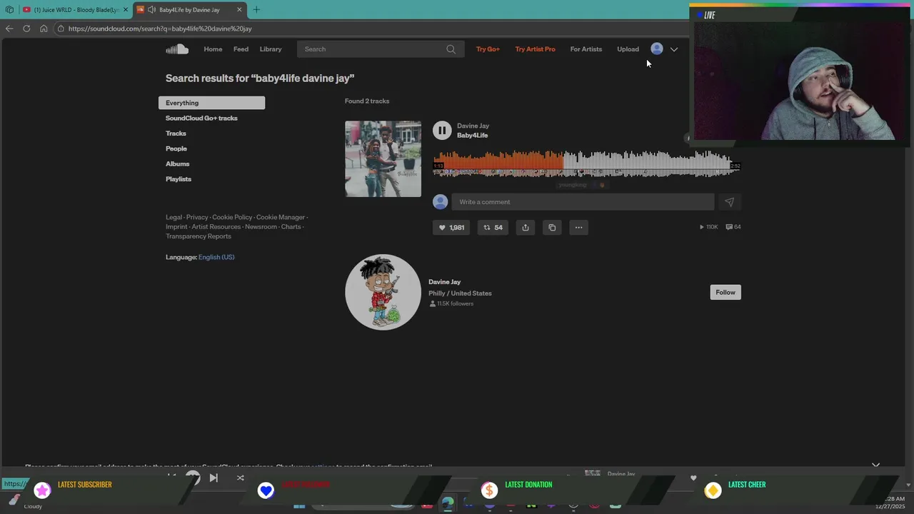Open share options for Baby4Life
This screenshot has width=914, height=514.
coord(526,228)
